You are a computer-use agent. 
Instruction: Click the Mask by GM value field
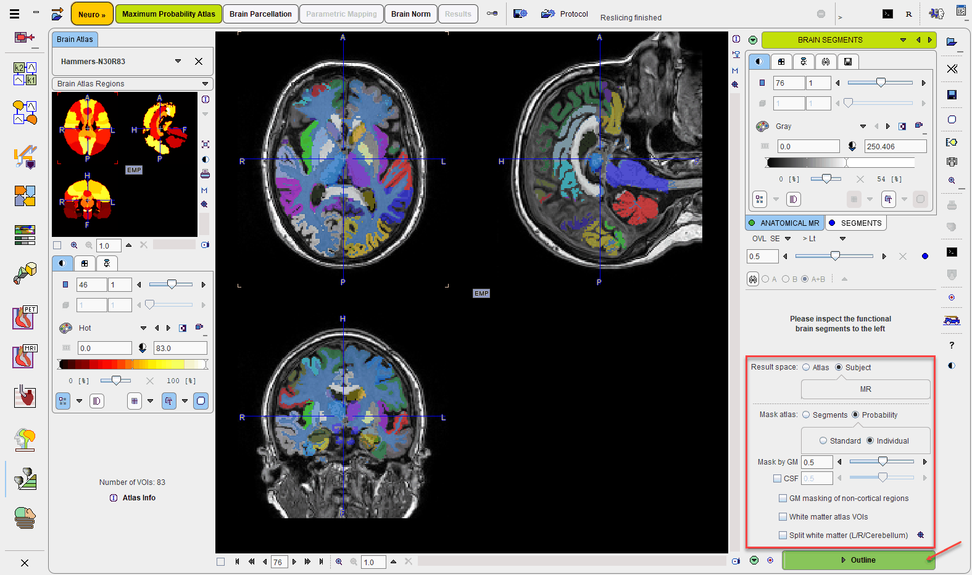coord(816,462)
